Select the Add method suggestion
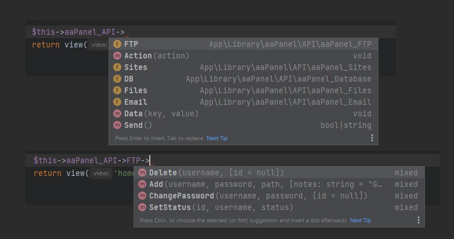454x239 pixels. tap(279, 184)
